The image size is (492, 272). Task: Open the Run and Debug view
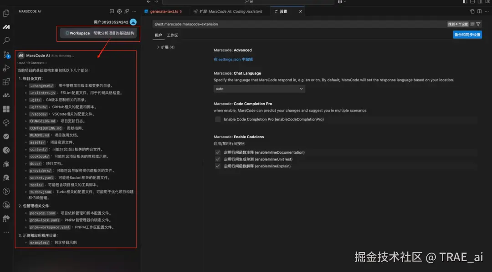coord(6,68)
